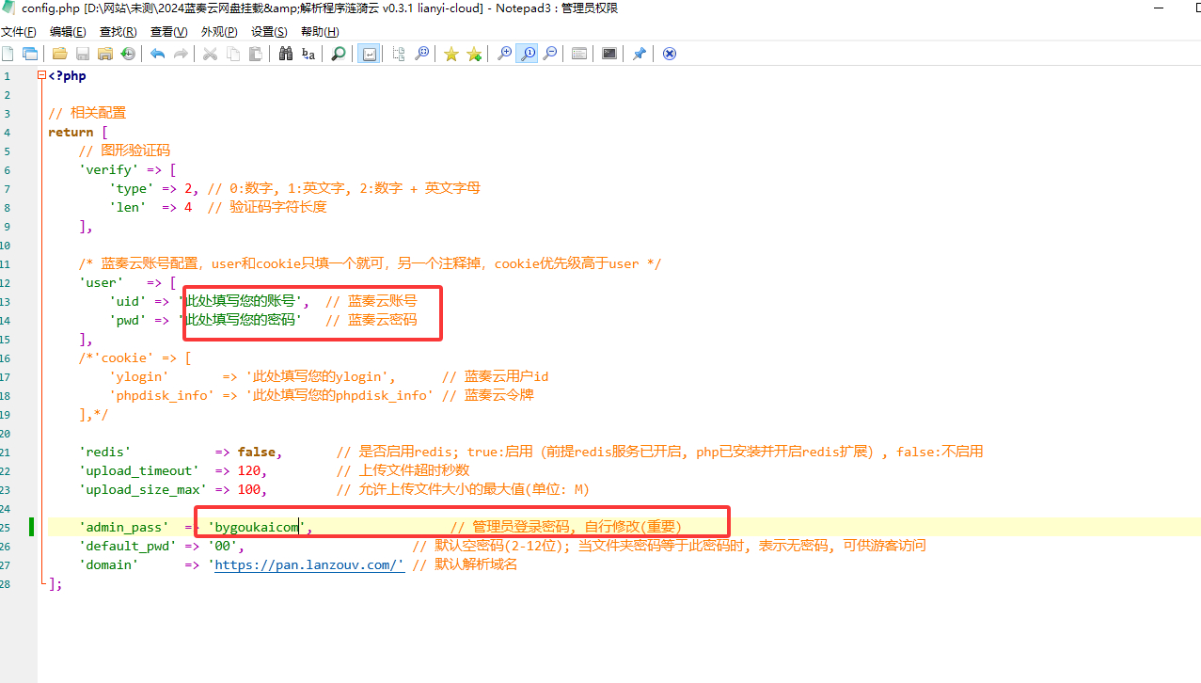Undo the last edit with the blue arrow
The height and width of the screenshot is (683, 1201).
(x=157, y=54)
